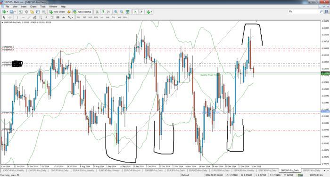The height and width of the screenshot is (177, 330).
Task: Select the Crosshair tool
Action: pyautogui.click(x=10, y=17)
